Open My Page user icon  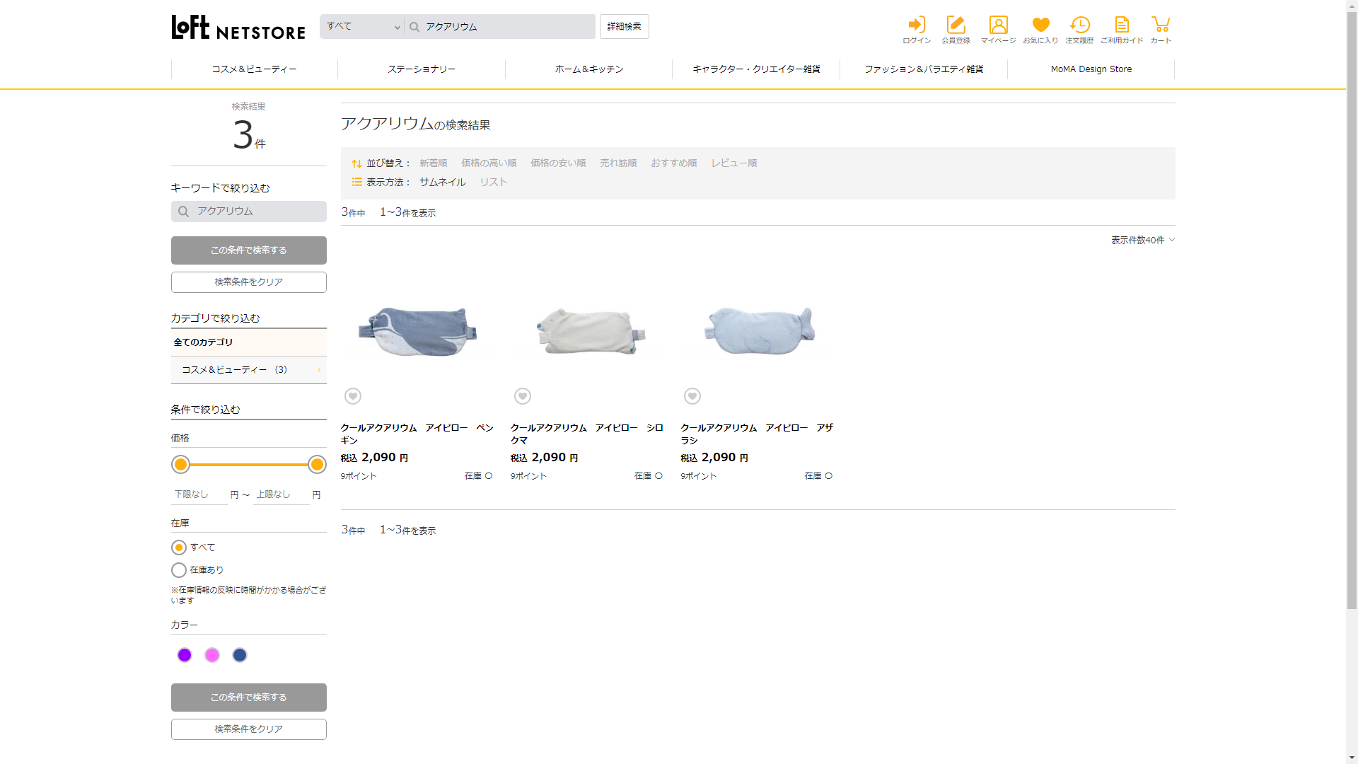(x=998, y=25)
